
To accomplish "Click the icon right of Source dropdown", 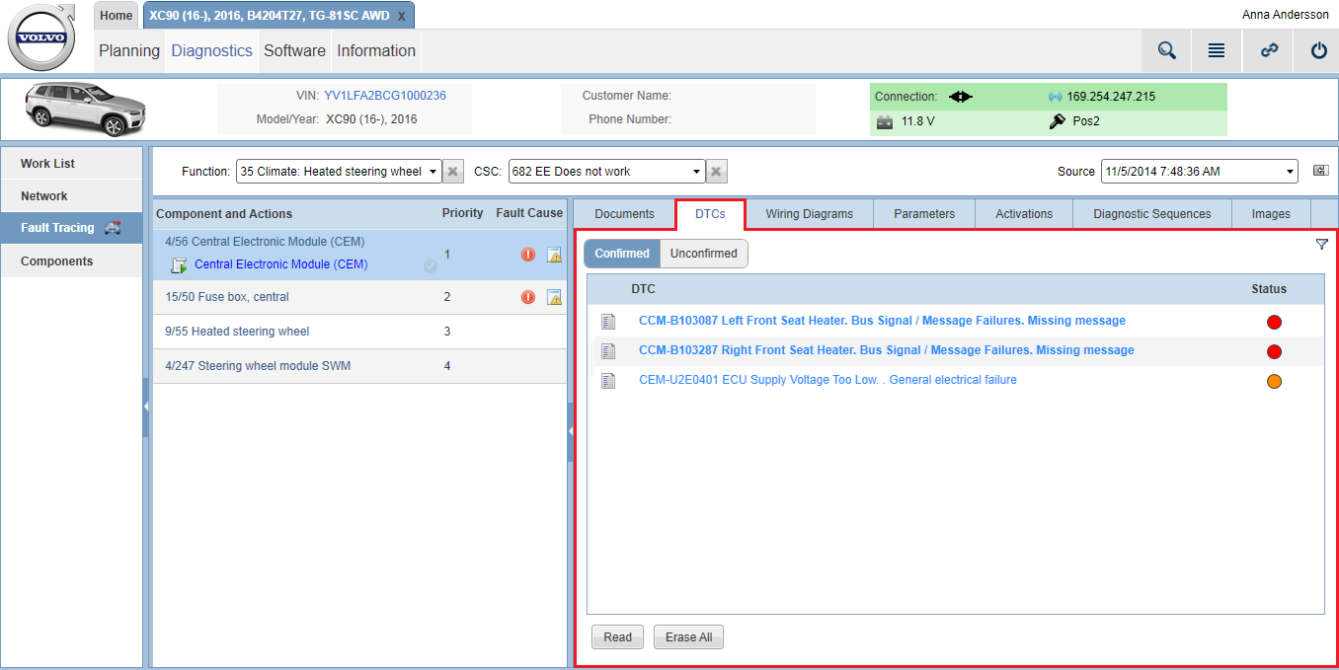I will point(1320,171).
